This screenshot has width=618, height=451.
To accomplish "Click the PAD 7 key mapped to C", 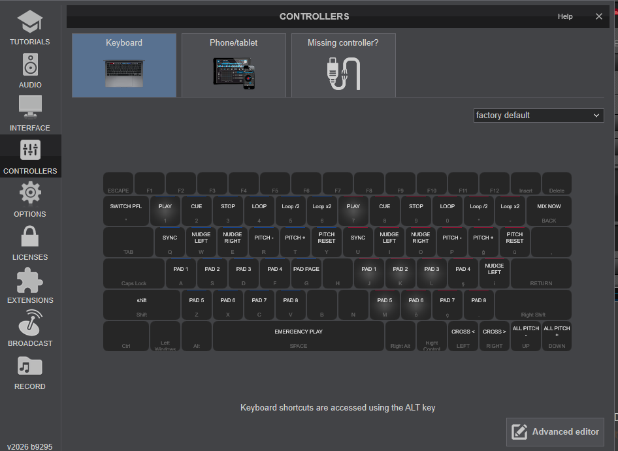I will tap(259, 305).
